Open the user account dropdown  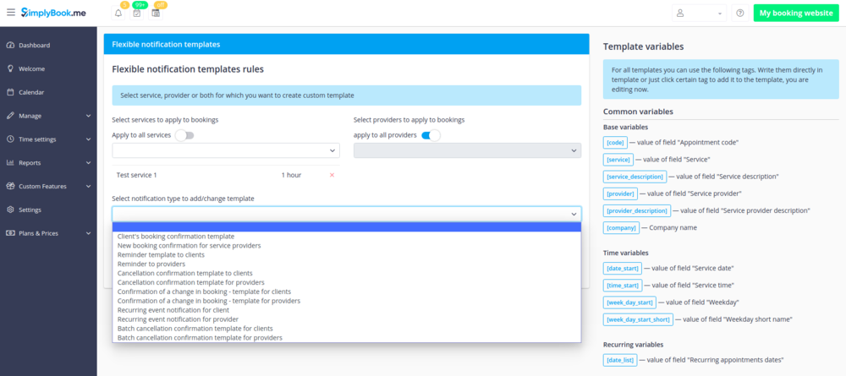coord(699,14)
